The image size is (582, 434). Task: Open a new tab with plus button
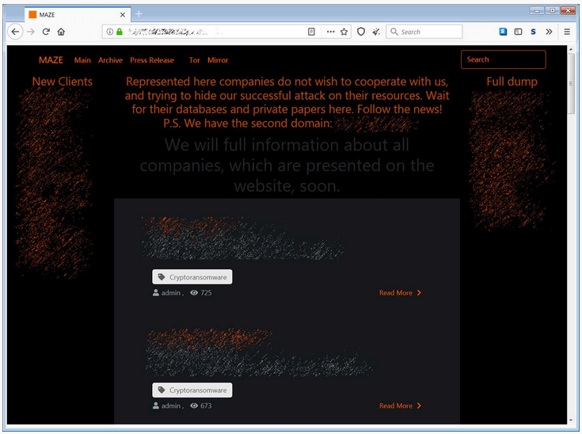tap(139, 14)
